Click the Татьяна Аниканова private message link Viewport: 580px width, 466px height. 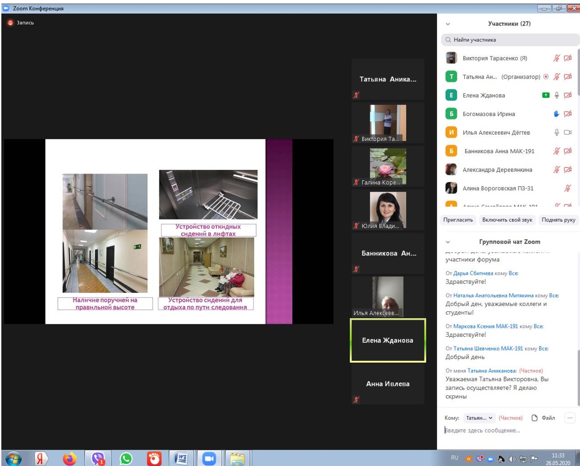coord(492,371)
